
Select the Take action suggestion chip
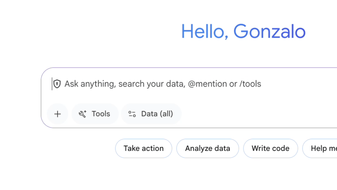coord(144,148)
